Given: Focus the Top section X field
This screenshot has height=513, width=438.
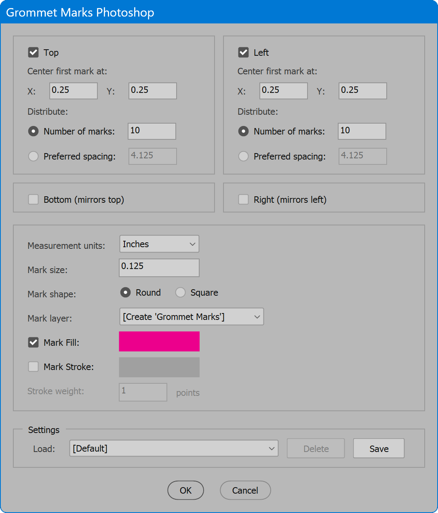Looking at the screenshot, I should (x=74, y=91).
